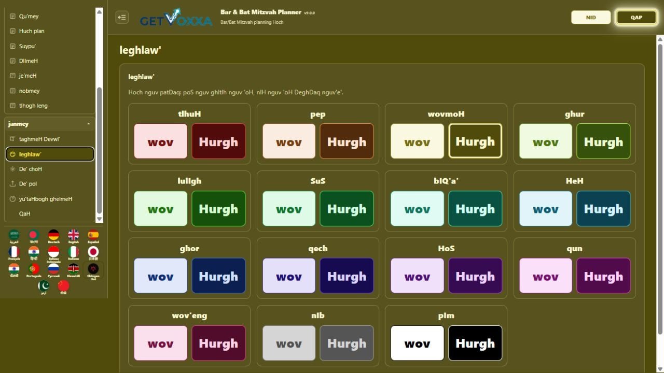664x373 pixels.
Task: Click the NID button in header
Action: 591,17
